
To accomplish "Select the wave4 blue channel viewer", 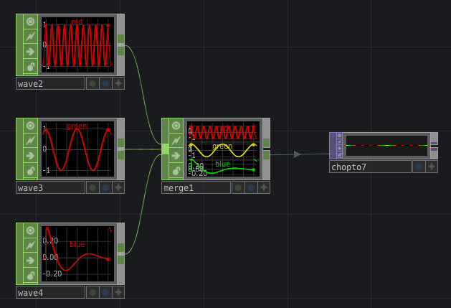I will pos(77,253).
